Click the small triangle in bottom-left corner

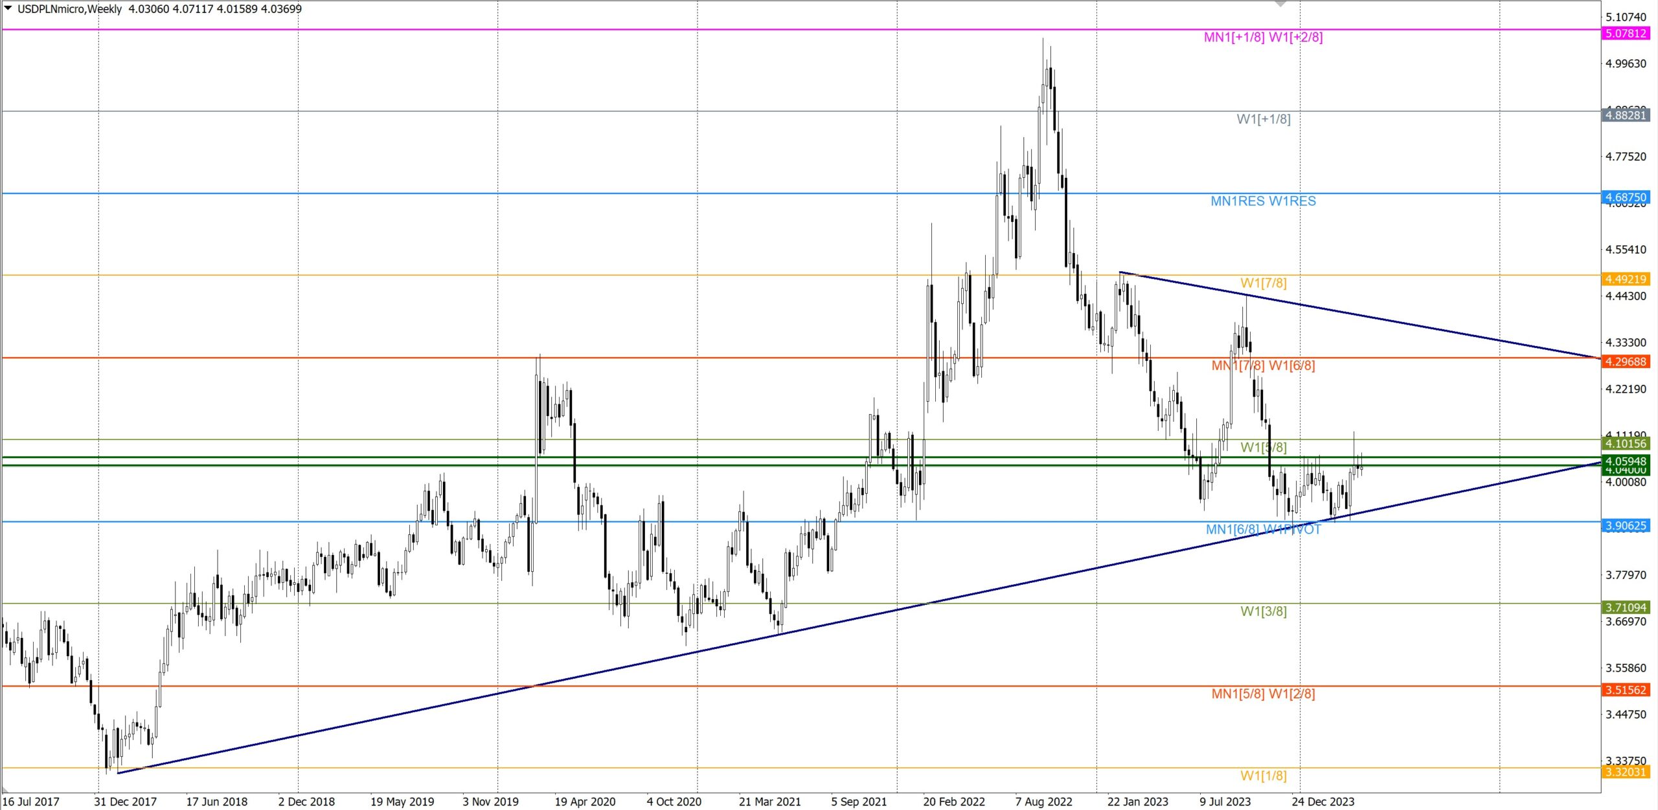tap(5, 789)
